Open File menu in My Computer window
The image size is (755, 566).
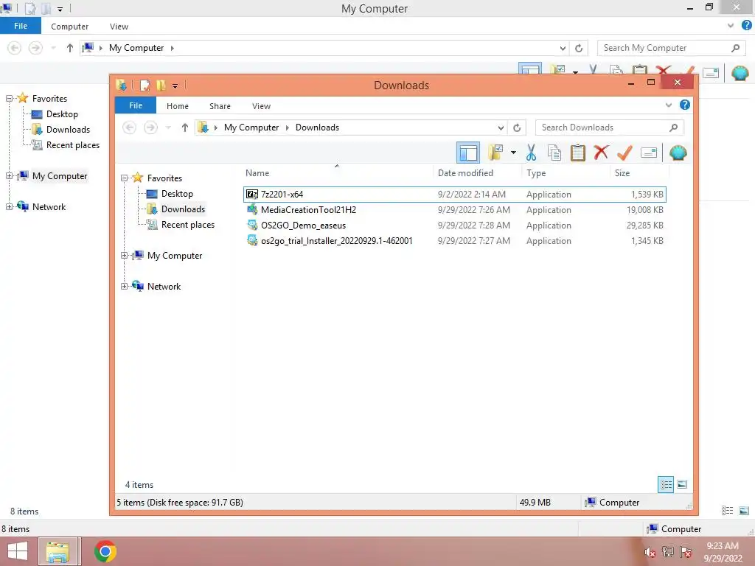pos(20,26)
